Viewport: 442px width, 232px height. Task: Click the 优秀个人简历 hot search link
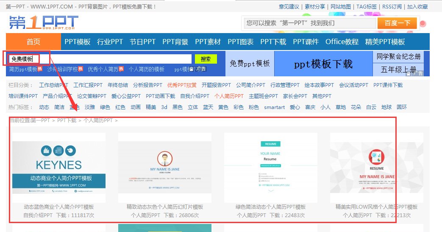tap(103, 69)
